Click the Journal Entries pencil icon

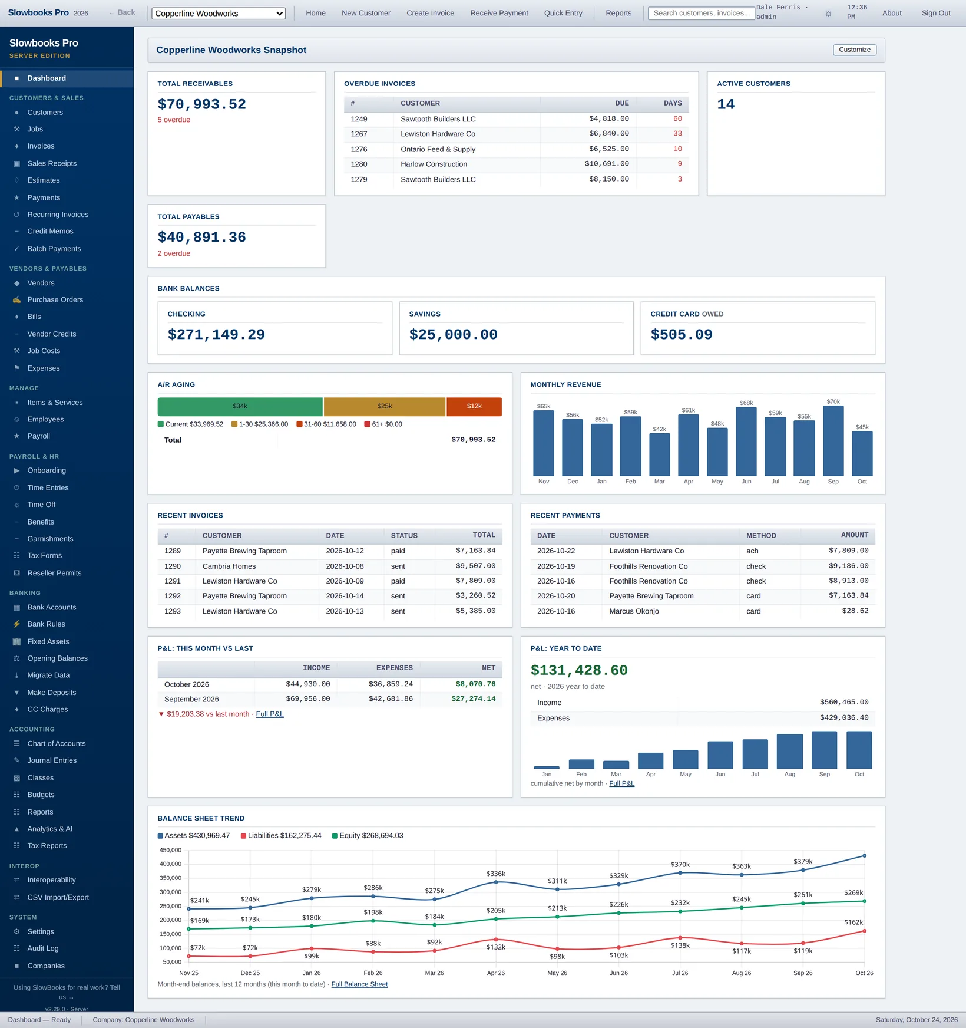click(16, 760)
